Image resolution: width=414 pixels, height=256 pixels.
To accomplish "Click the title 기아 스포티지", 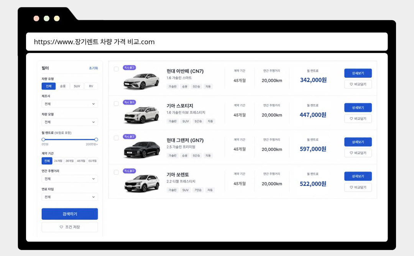I will pyautogui.click(x=180, y=106).
